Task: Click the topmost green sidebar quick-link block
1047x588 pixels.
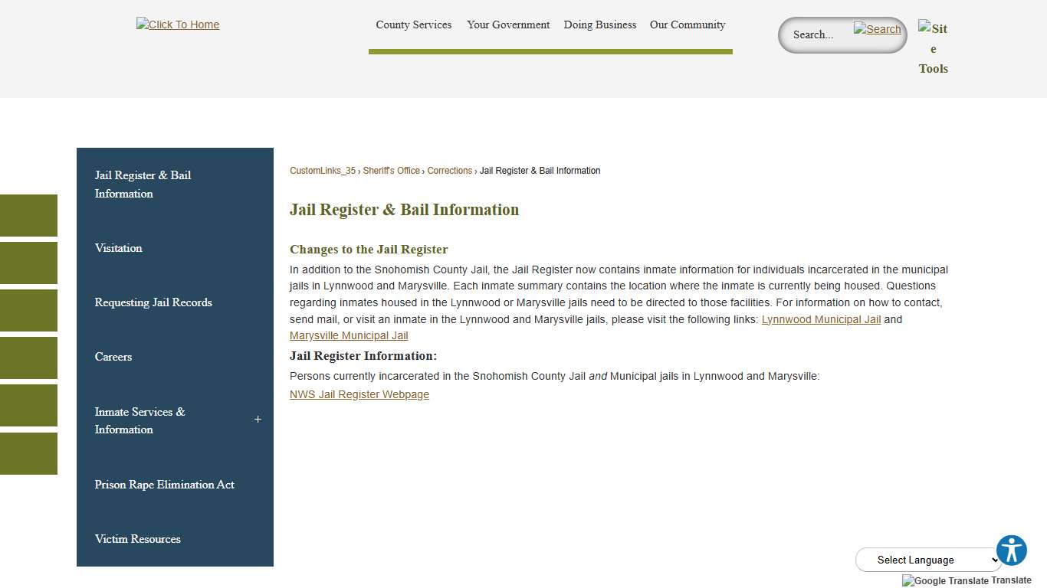Action: pos(28,215)
